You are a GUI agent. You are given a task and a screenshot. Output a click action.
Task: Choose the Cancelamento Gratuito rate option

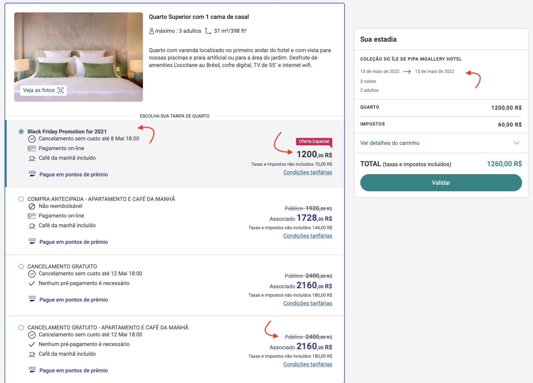21,266
